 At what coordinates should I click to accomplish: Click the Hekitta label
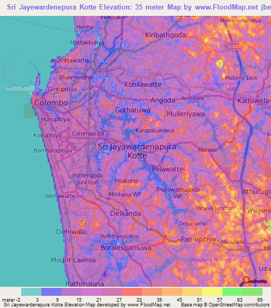coord(85,27)
